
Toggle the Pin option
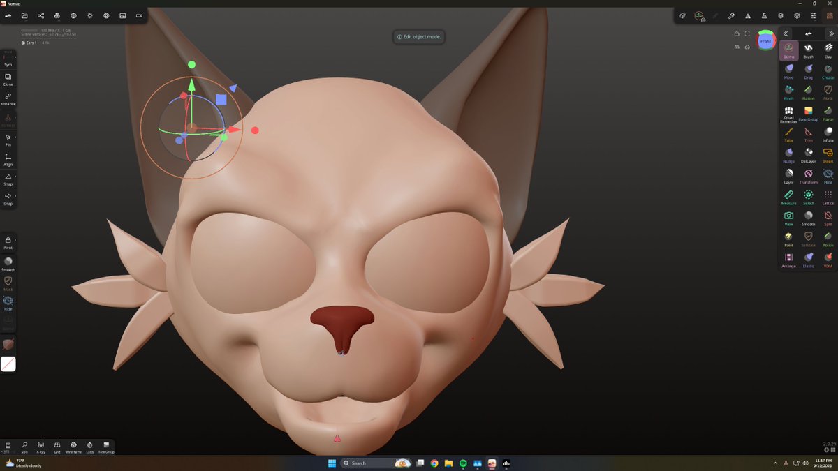tap(8, 140)
